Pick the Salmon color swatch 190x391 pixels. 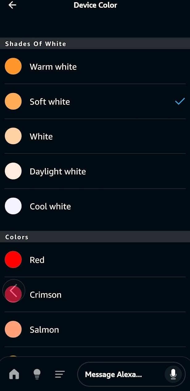tap(13, 329)
